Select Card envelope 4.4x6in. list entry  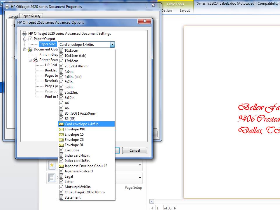pos(86,124)
